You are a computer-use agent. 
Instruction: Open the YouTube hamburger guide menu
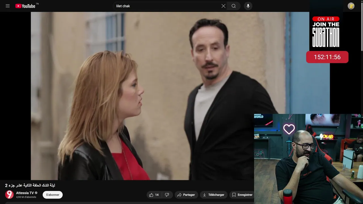coord(8,6)
